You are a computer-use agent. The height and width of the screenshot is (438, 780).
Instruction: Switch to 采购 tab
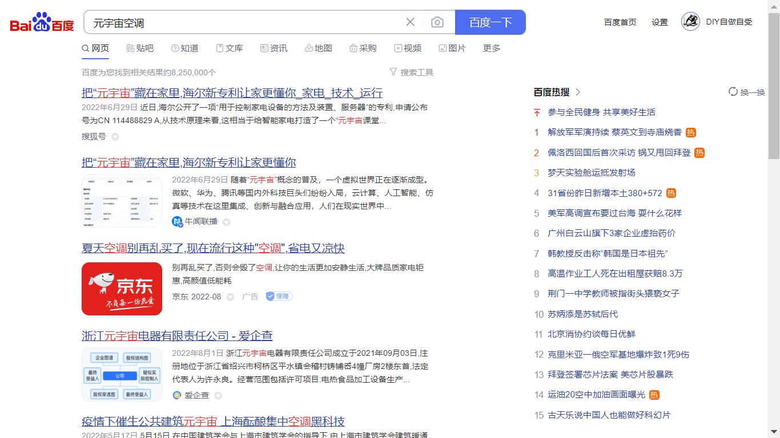pos(363,48)
